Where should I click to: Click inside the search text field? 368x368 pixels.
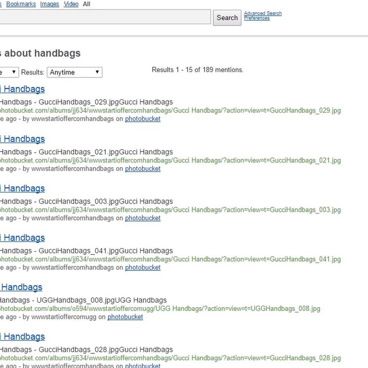[x=104, y=17]
